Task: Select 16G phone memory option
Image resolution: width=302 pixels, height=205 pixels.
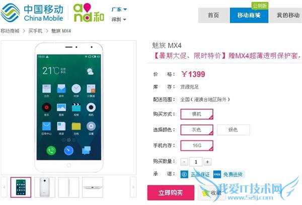Action: coord(197,145)
